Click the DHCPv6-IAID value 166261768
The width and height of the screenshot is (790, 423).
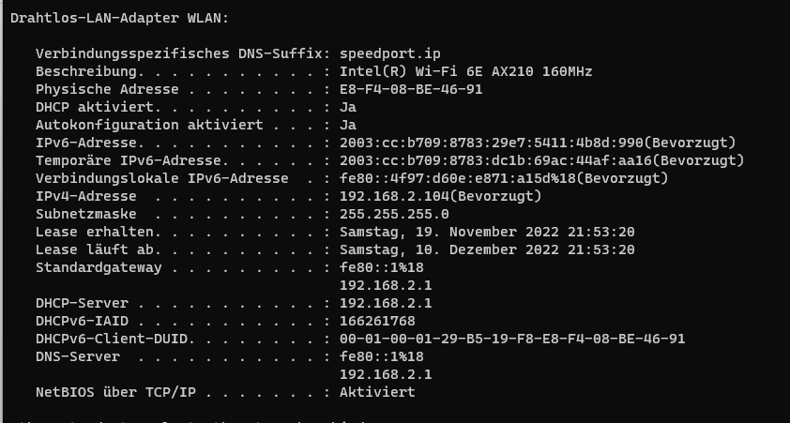(377, 322)
